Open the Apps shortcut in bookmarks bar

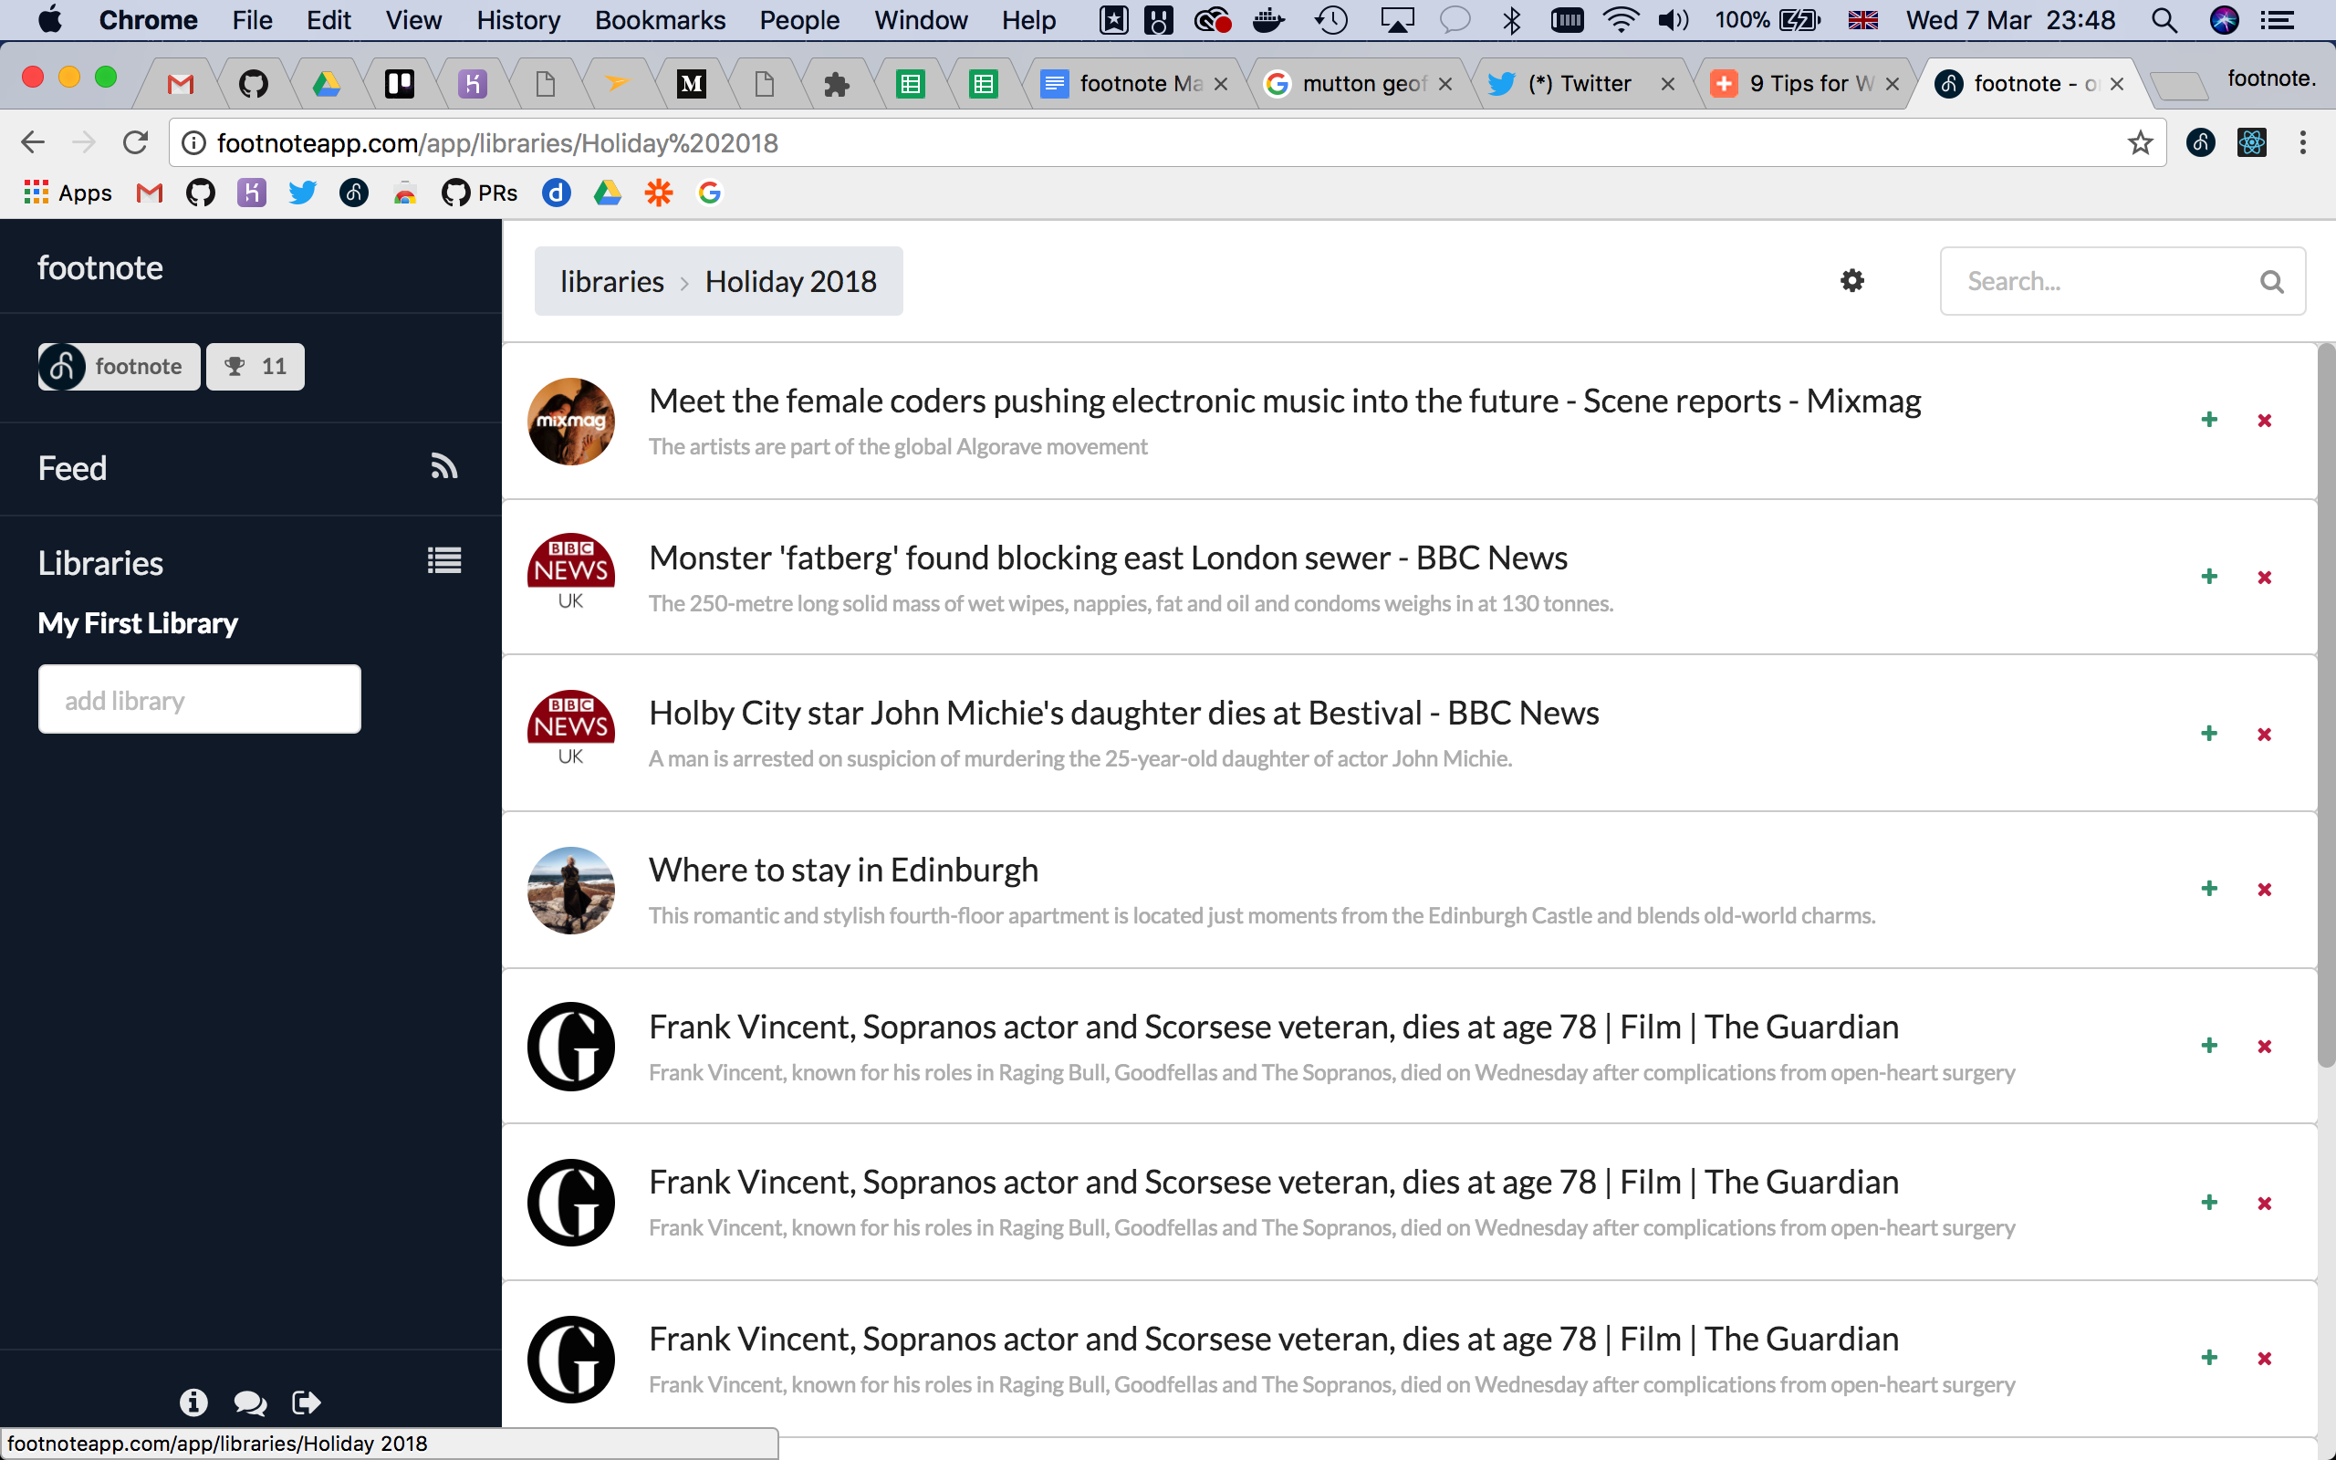coord(68,193)
